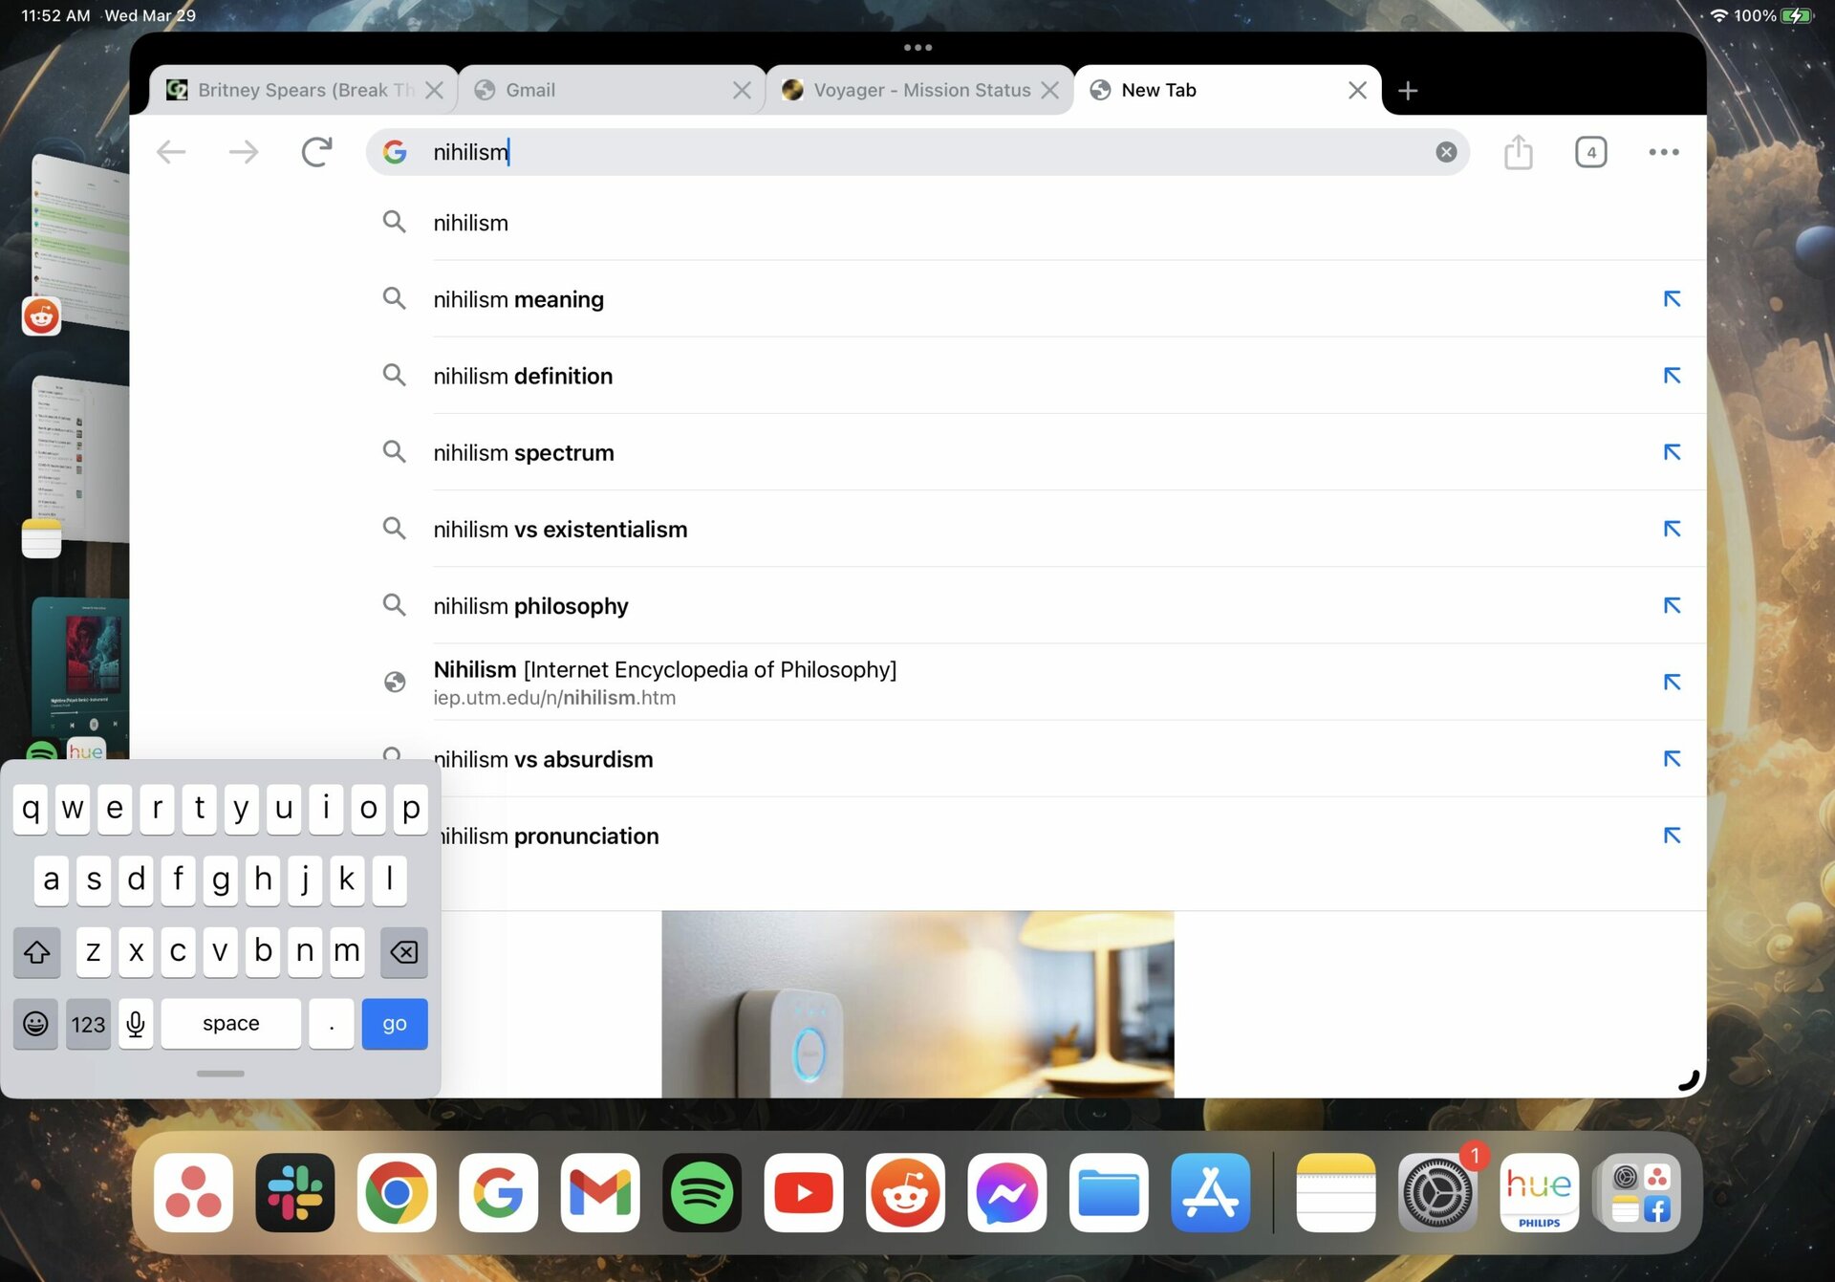Reload the current page
The height and width of the screenshot is (1282, 1835).
pyautogui.click(x=316, y=151)
